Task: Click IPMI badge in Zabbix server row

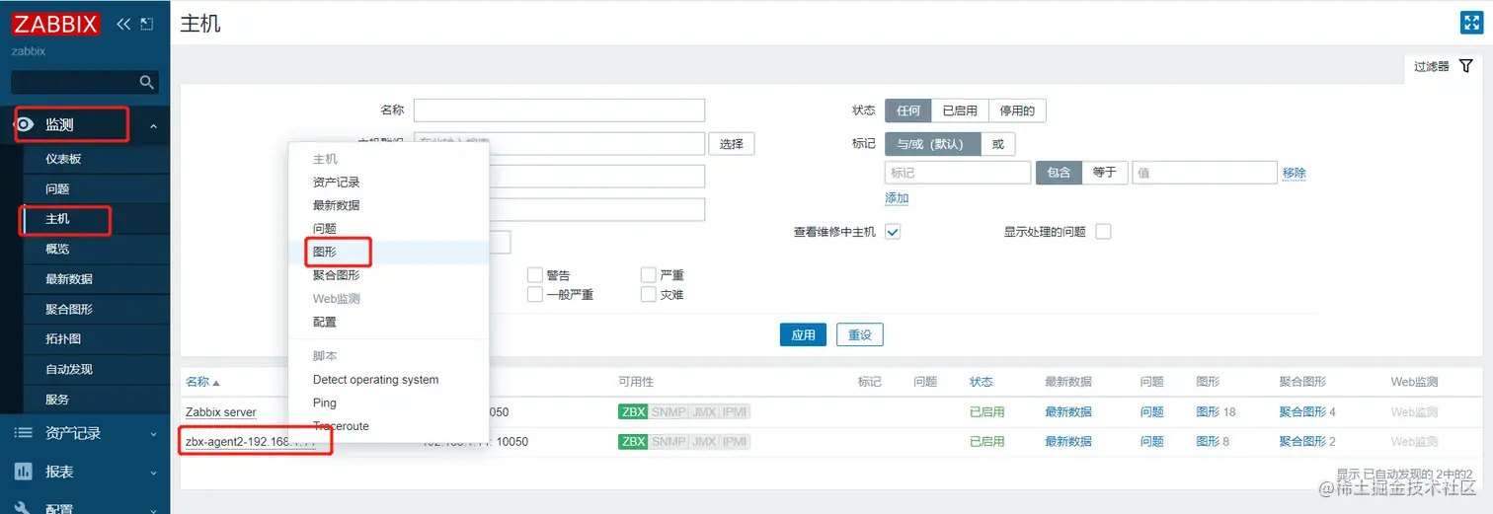Action: click(735, 411)
